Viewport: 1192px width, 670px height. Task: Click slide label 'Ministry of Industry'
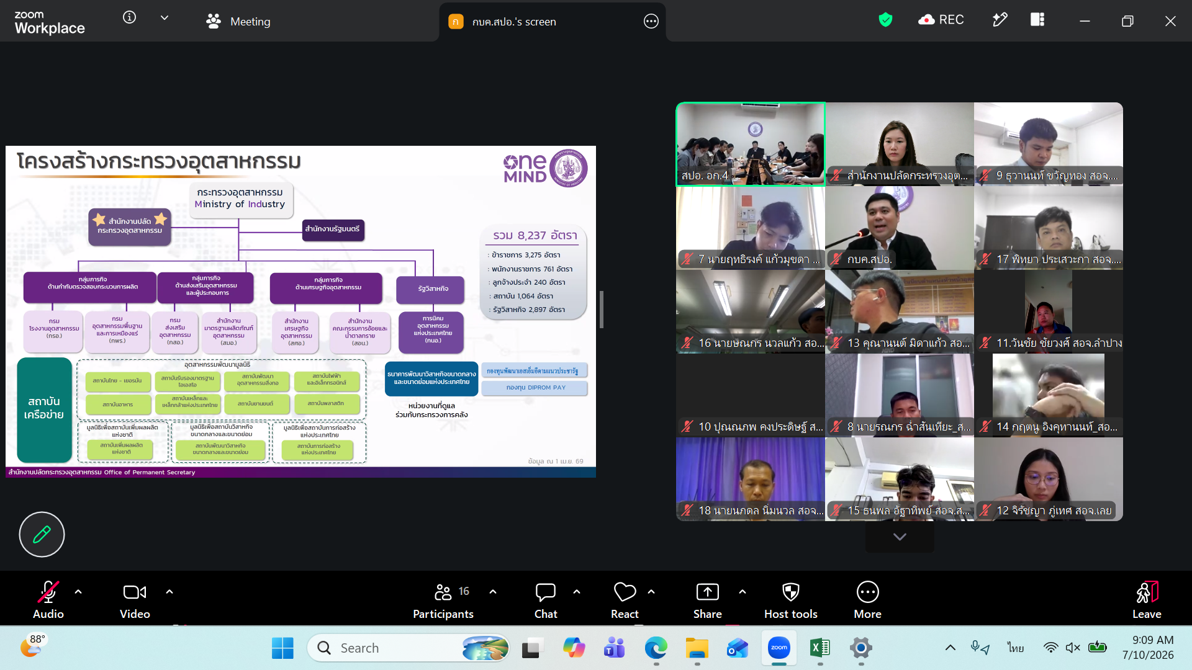point(240,204)
